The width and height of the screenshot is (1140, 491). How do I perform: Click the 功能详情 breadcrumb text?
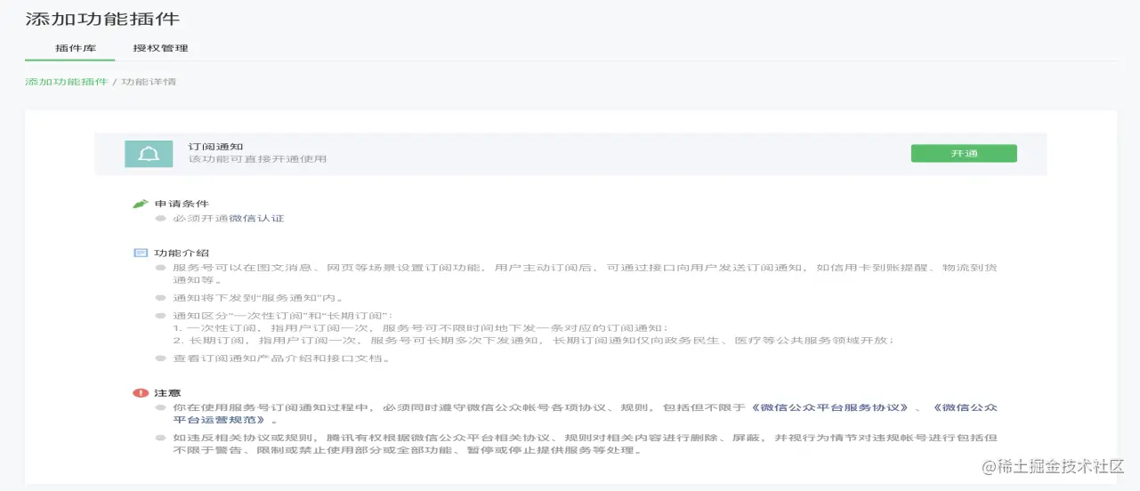point(150,82)
